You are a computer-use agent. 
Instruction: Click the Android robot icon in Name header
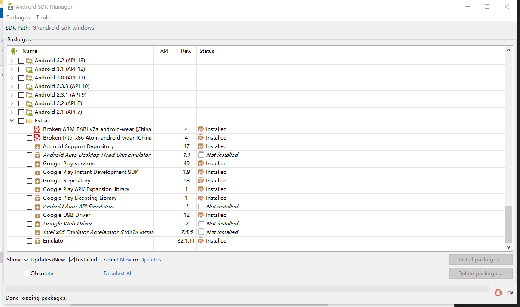click(x=13, y=51)
